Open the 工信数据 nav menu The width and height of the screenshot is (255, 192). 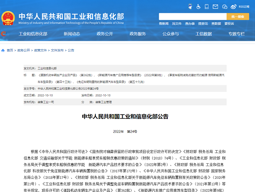click(204, 34)
